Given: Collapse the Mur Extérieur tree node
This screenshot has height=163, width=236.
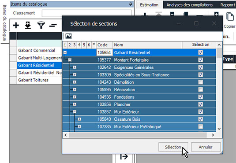Looking at the screenshot, I should [75, 111].
